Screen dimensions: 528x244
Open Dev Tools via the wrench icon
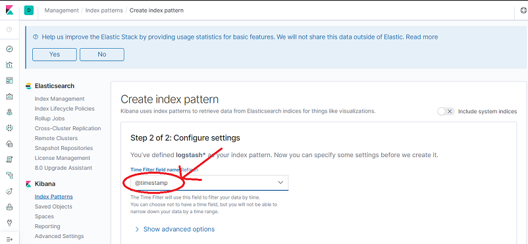click(9, 222)
